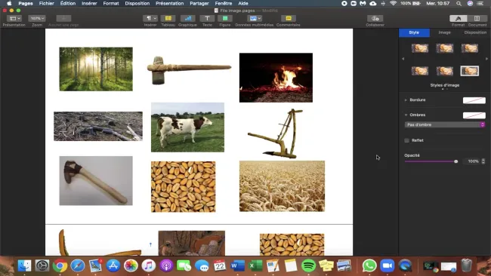Screen dimensions: 491x276
Task: Switch to the Style tab
Action: coord(414,32)
